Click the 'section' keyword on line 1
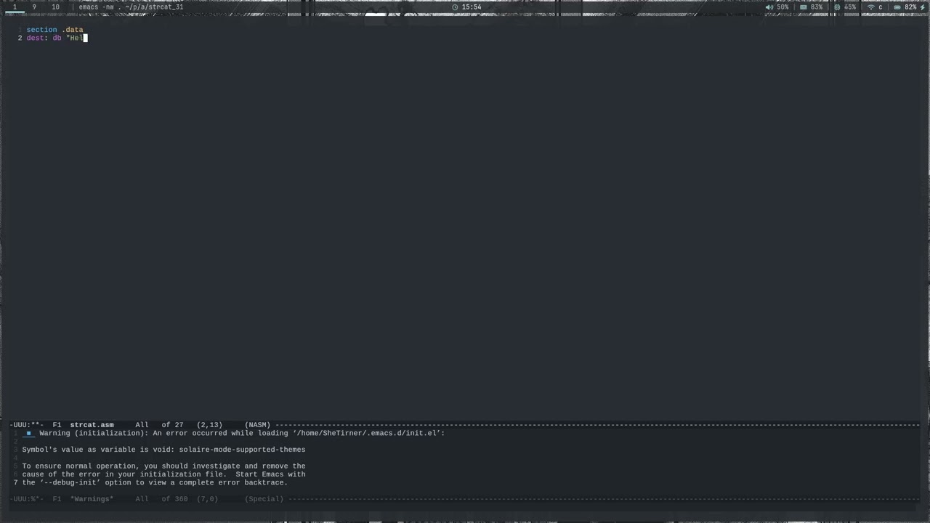The image size is (930, 523). 41,30
